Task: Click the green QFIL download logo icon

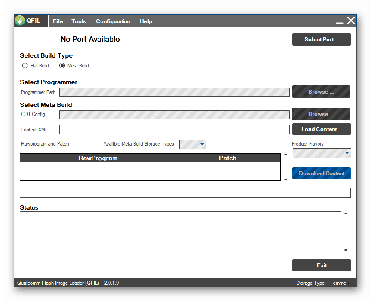Action: point(20,21)
